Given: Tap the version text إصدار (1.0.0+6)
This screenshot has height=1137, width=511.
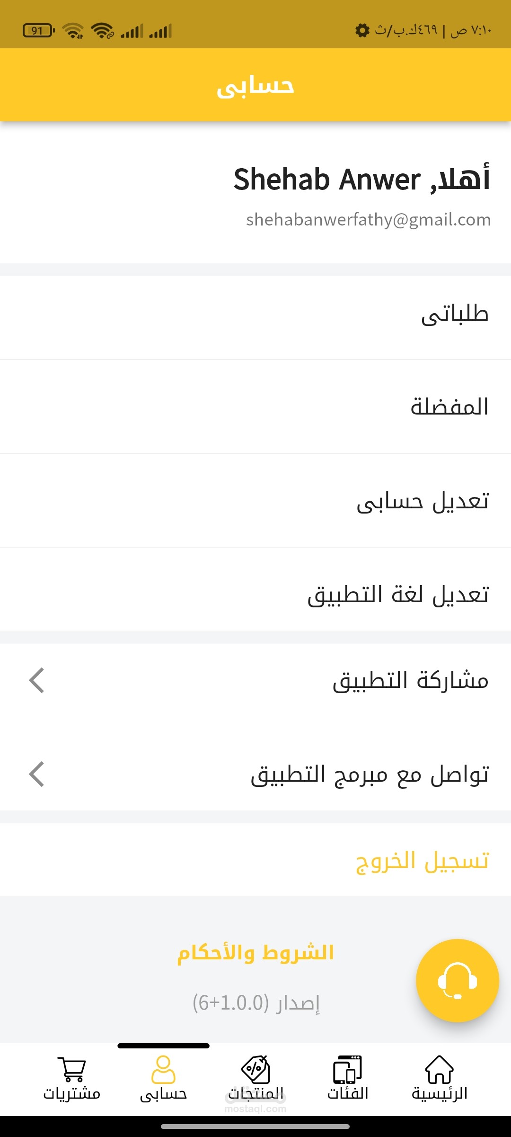Looking at the screenshot, I should 256,1002.
